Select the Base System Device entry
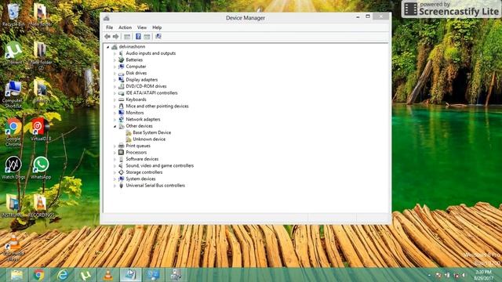 (x=151, y=132)
